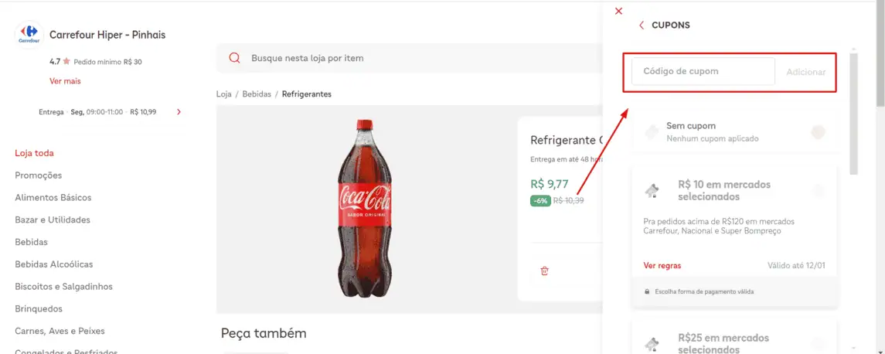Close the coupons panel with X

click(x=618, y=11)
